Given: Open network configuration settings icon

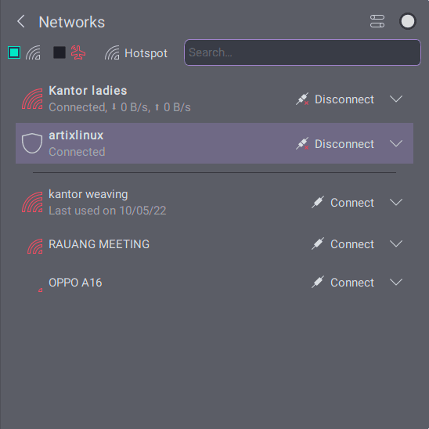Looking at the screenshot, I should point(377,21).
